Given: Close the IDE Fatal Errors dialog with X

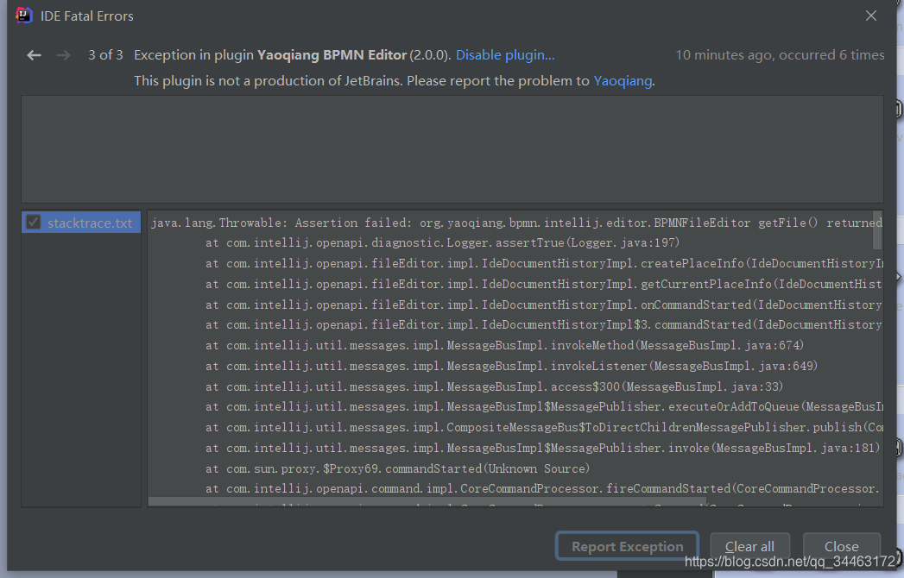Looking at the screenshot, I should pyautogui.click(x=871, y=16).
